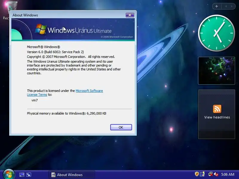This screenshot has width=239, height=179.
Task: Click the orange RSS feed icon
Action: (217, 109)
